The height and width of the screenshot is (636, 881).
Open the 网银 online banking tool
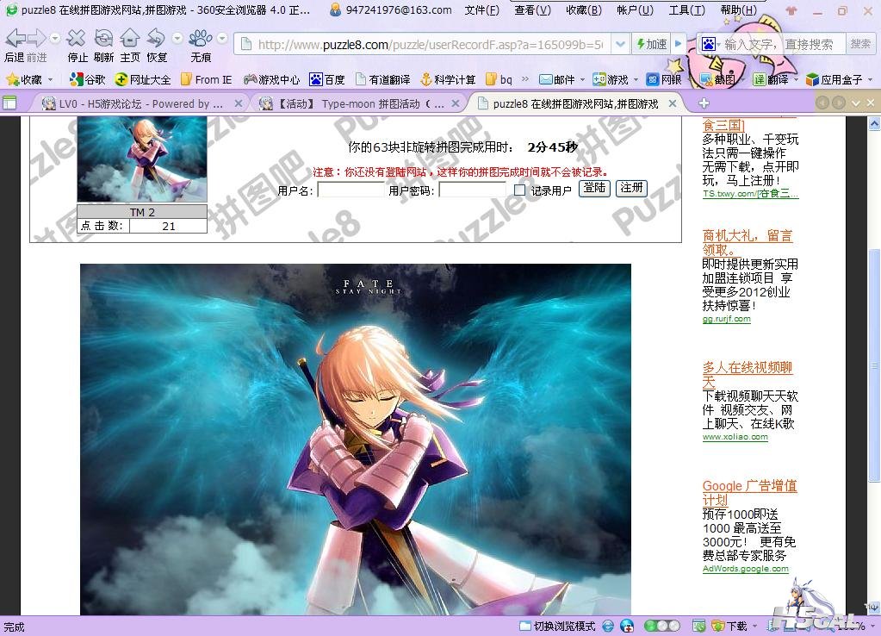click(x=664, y=80)
